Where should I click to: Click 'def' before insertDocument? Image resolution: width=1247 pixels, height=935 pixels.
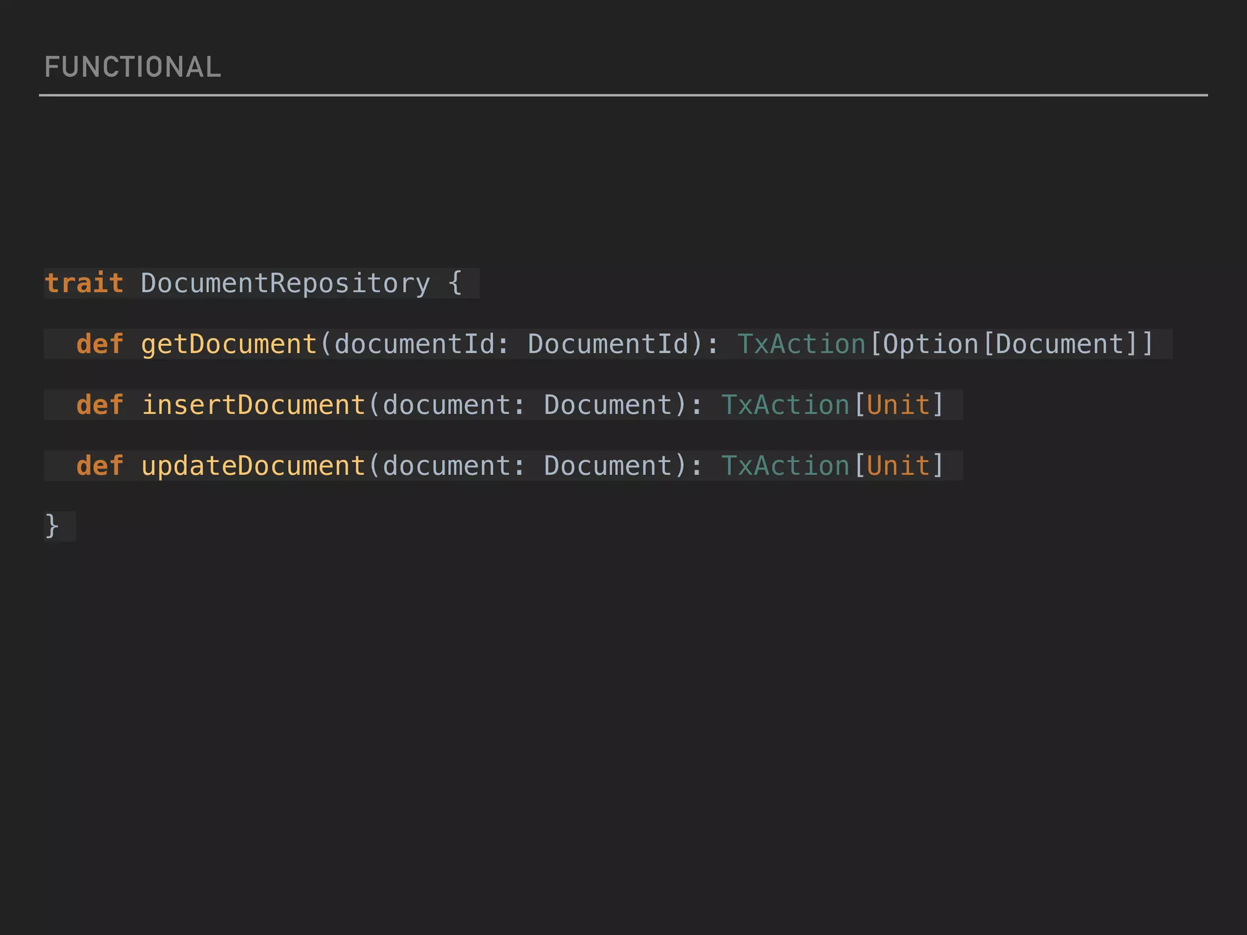[100, 405]
